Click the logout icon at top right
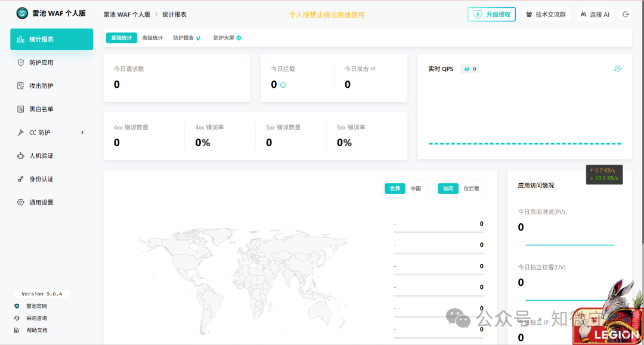Image resolution: width=644 pixels, height=345 pixels. click(626, 14)
